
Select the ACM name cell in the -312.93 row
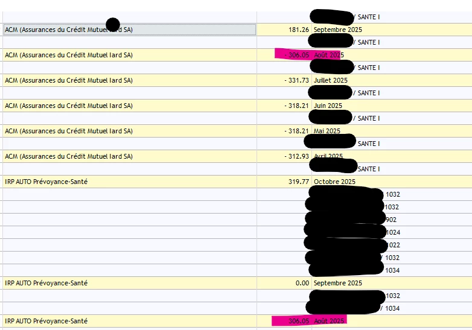(x=129, y=156)
